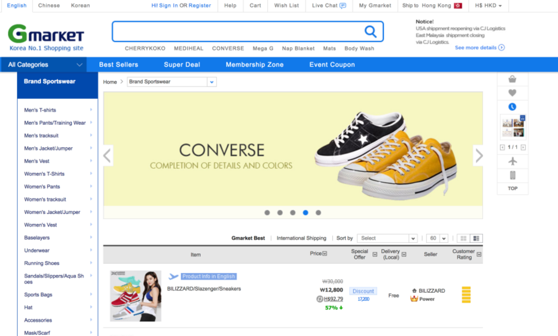Open the Super Deal tab
The image size is (558, 336).
click(x=182, y=65)
